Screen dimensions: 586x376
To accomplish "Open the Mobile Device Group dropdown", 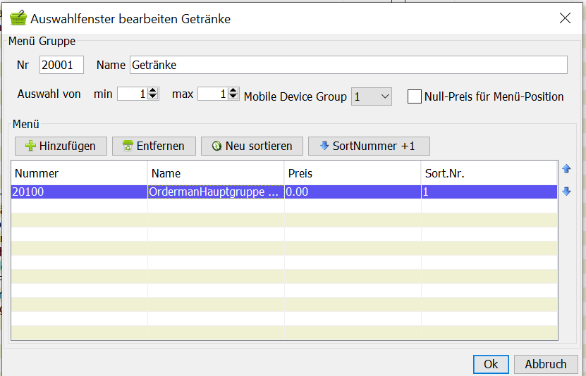I will 371,96.
